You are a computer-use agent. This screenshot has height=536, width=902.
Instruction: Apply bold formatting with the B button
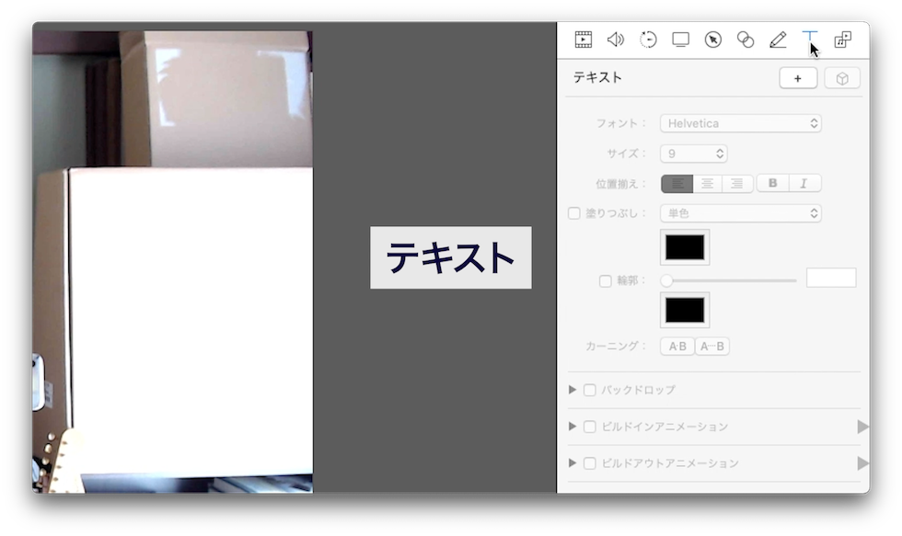pyautogui.click(x=770, y=183)
